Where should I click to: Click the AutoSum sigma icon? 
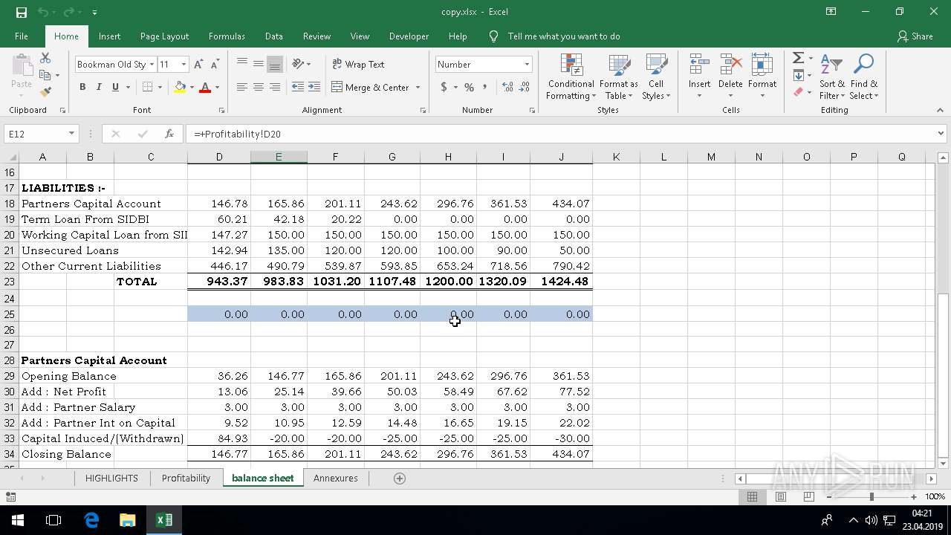(x=799, y=58)
